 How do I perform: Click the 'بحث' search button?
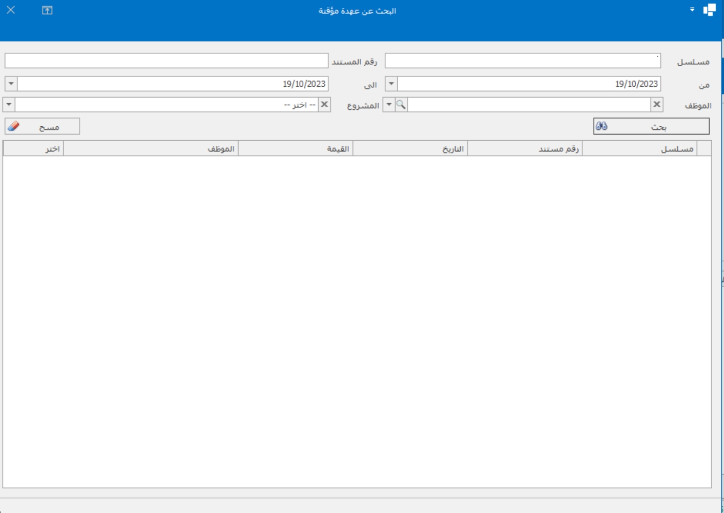[x=651, y=126]
